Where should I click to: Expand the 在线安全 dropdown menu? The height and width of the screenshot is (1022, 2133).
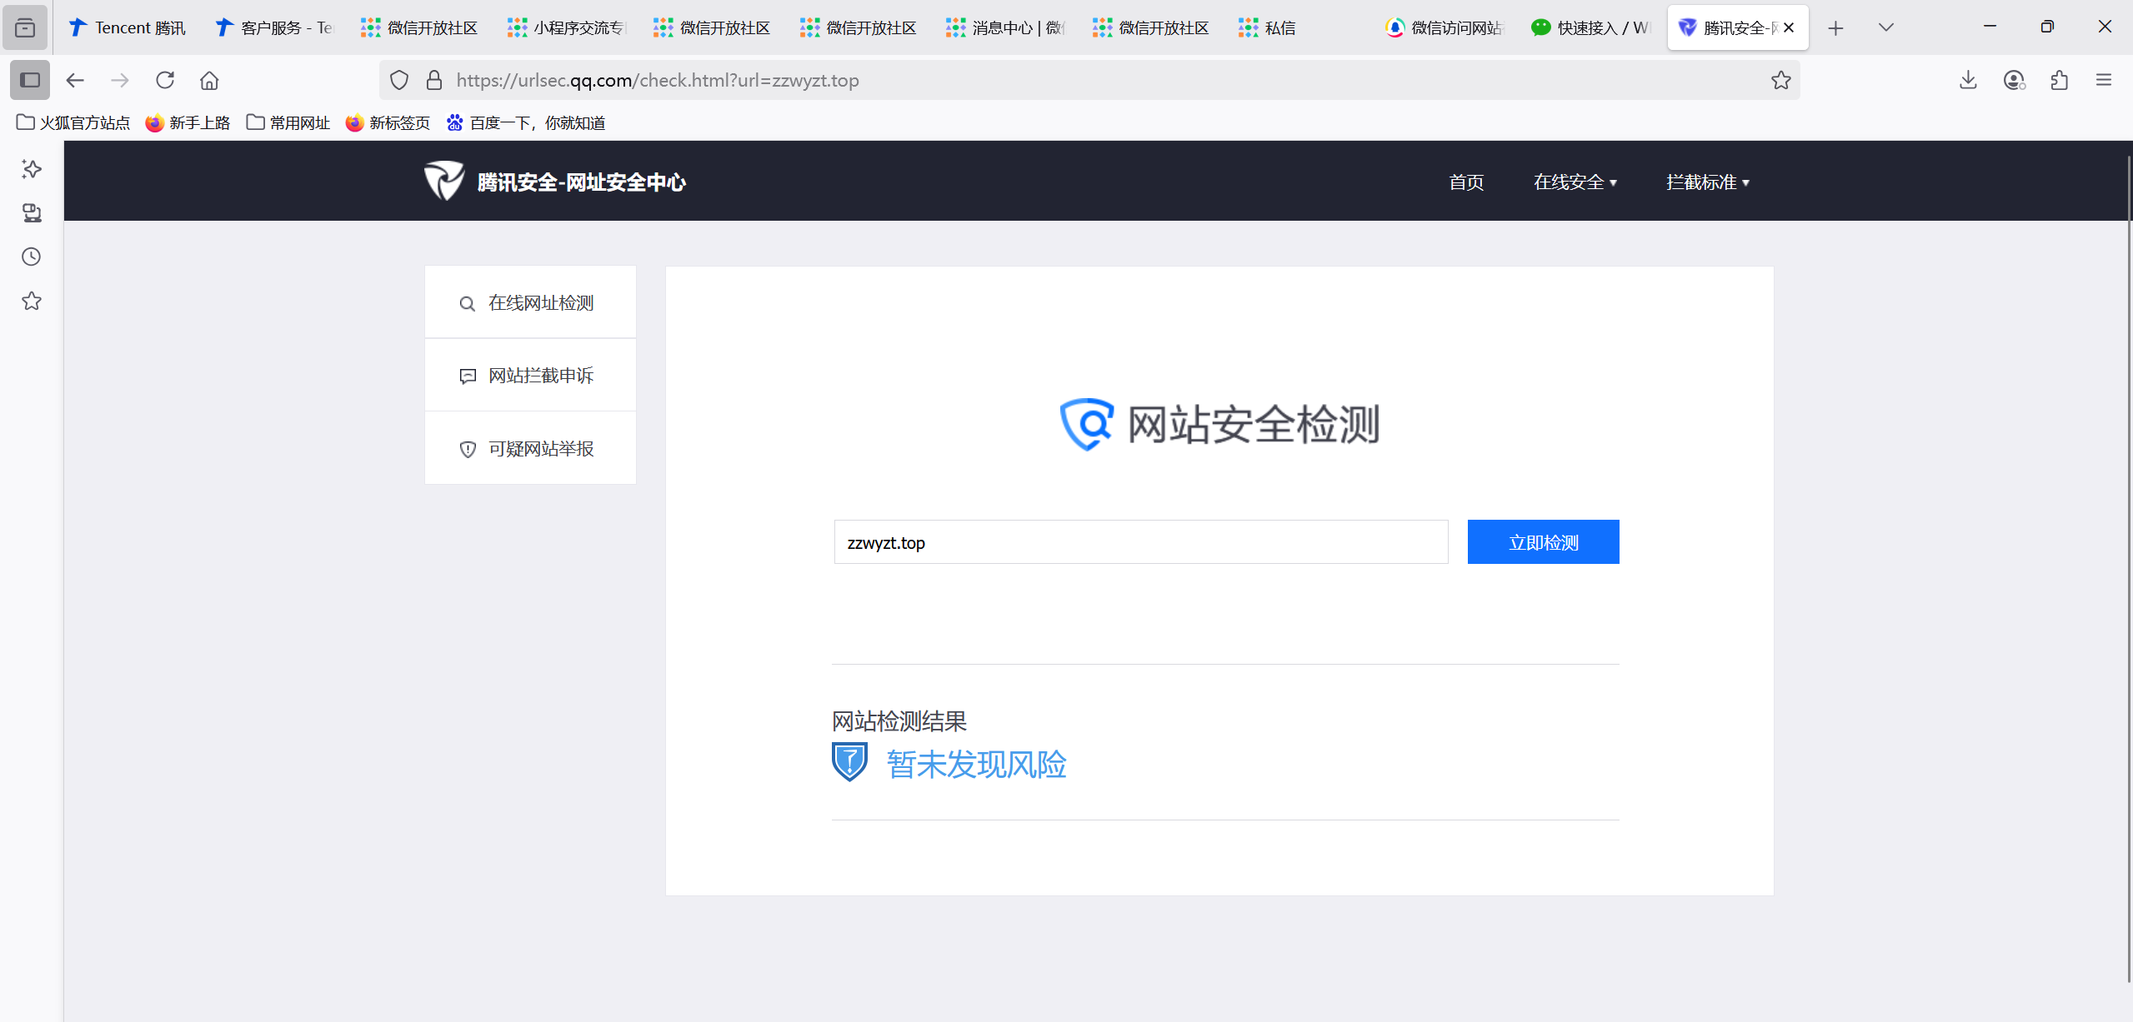pyautogui.click(x=1575, y=182)
